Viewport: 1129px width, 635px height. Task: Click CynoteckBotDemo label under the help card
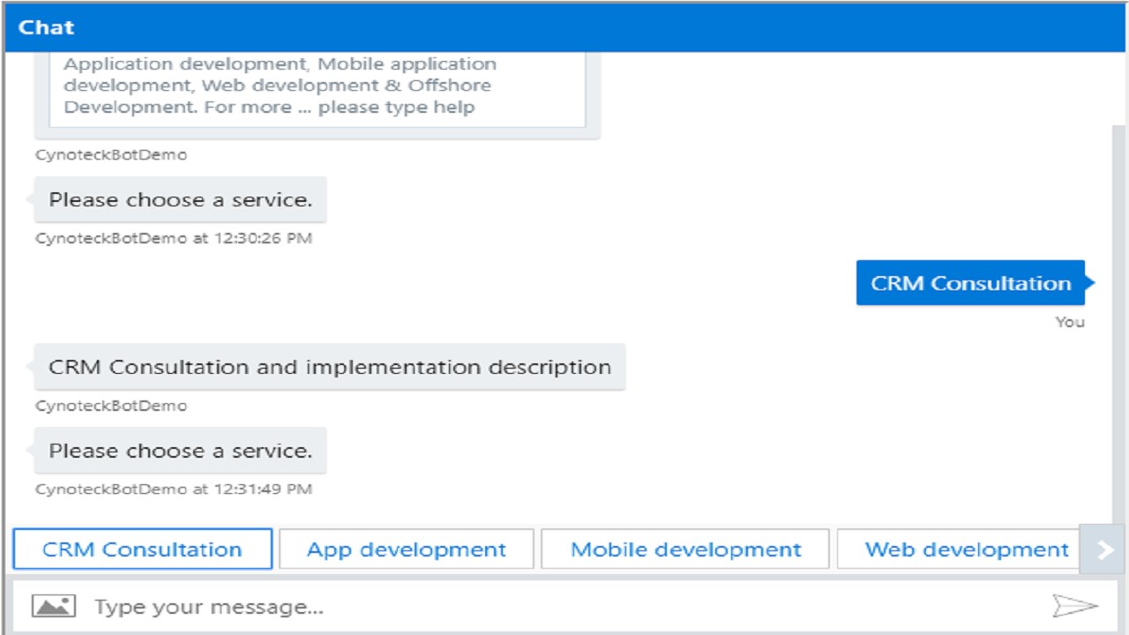[111, 155]
